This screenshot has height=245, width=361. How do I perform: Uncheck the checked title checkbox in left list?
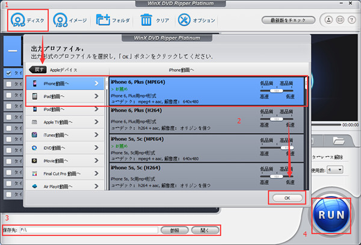click(8, 73)
